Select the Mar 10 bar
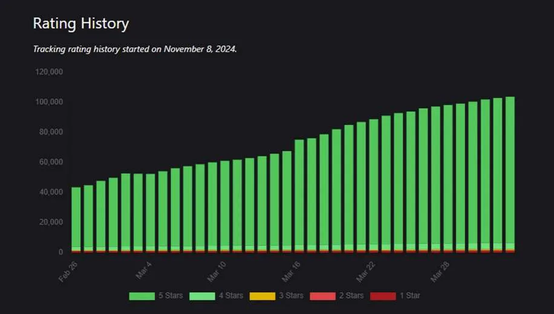 (x=225, y=207)
